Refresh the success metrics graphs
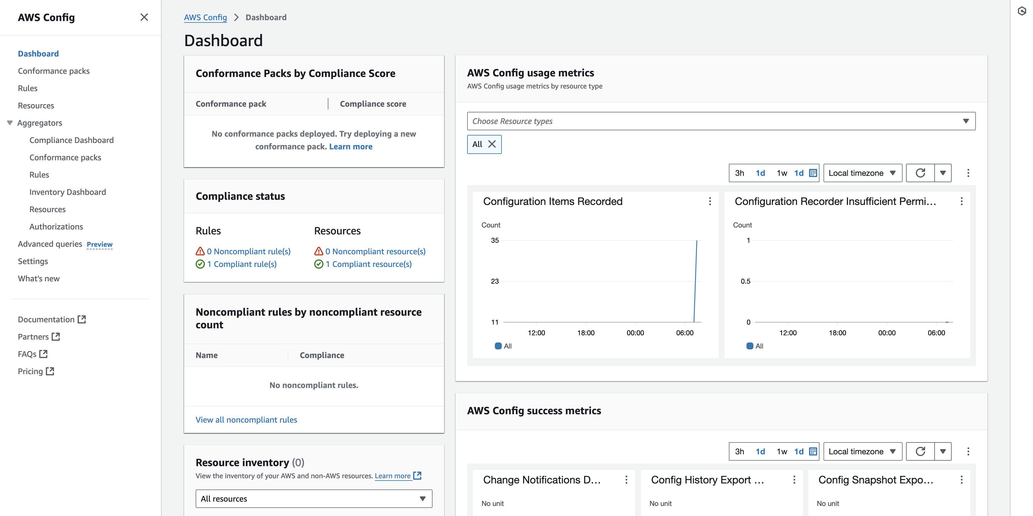 pyautogui.click(x=920, y=451)
